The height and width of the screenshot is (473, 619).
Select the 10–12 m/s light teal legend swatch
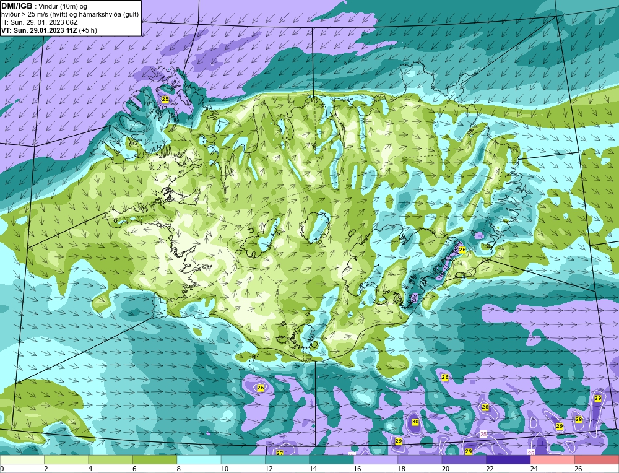tap(243, 459)
